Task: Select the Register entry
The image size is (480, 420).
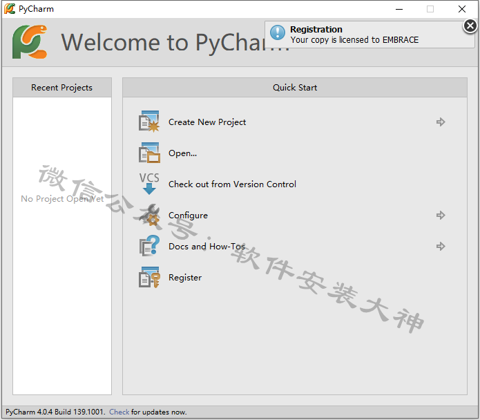Action: click(x=185, y=277)
